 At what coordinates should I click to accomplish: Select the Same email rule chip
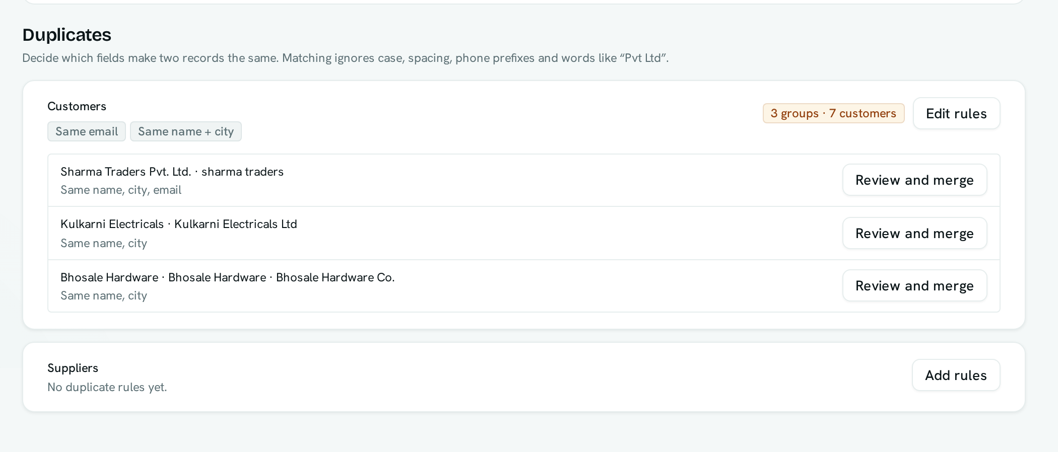pyautogui.click(x=87, y=131)
